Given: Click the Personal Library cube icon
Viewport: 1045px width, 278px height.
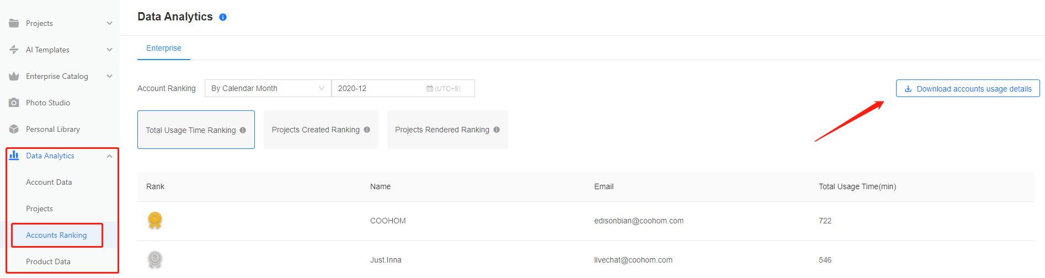Looking at the screenshot, I should [14, 129].
